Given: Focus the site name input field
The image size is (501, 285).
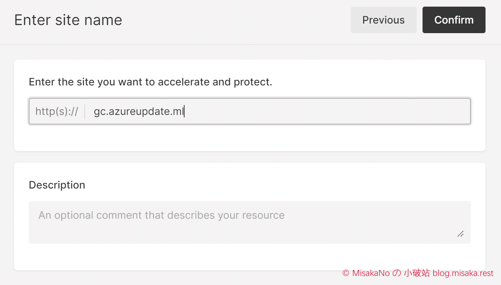Looking at the screenshot, I should click(x=250, y=111).
